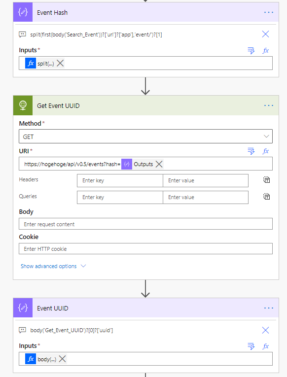Open the Event UUID ellipsis menu
Viewport: 287px width, 377px height.
point(268,308)
